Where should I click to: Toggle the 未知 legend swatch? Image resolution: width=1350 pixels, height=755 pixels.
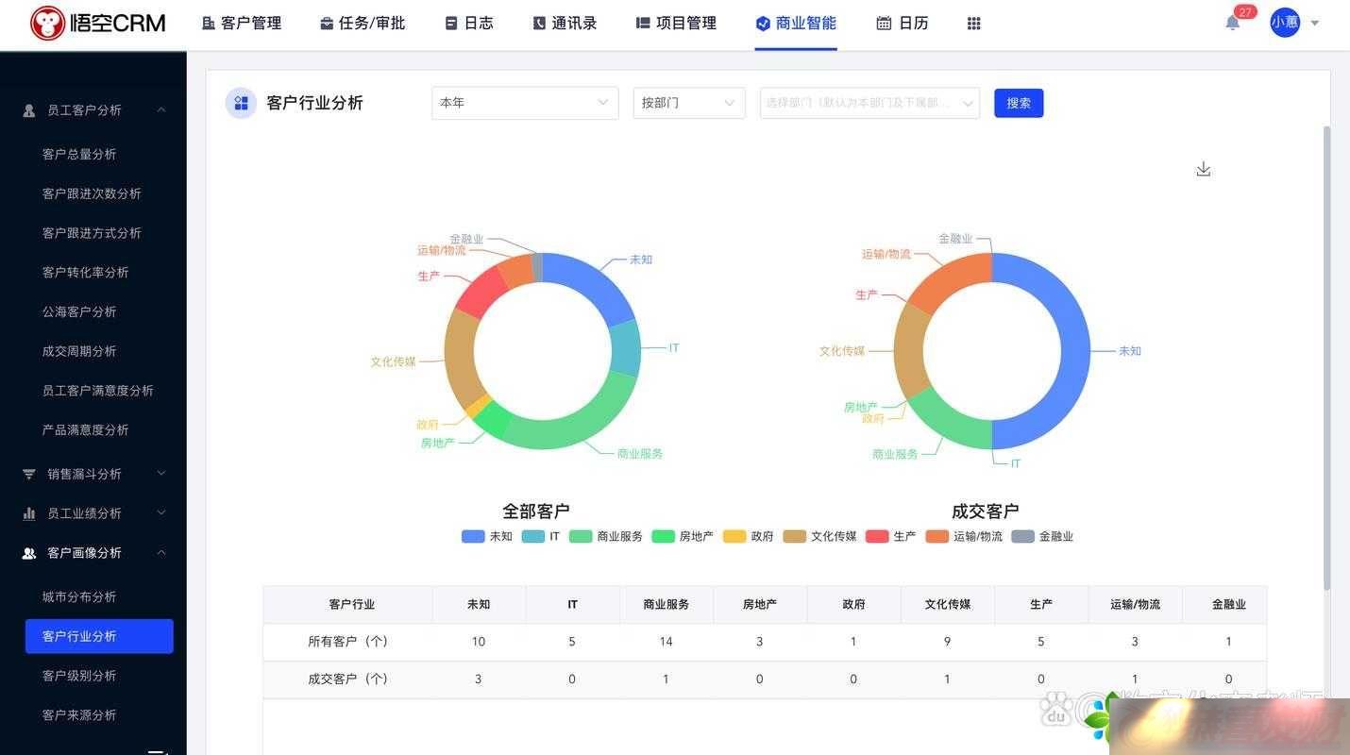pos(473,536)
